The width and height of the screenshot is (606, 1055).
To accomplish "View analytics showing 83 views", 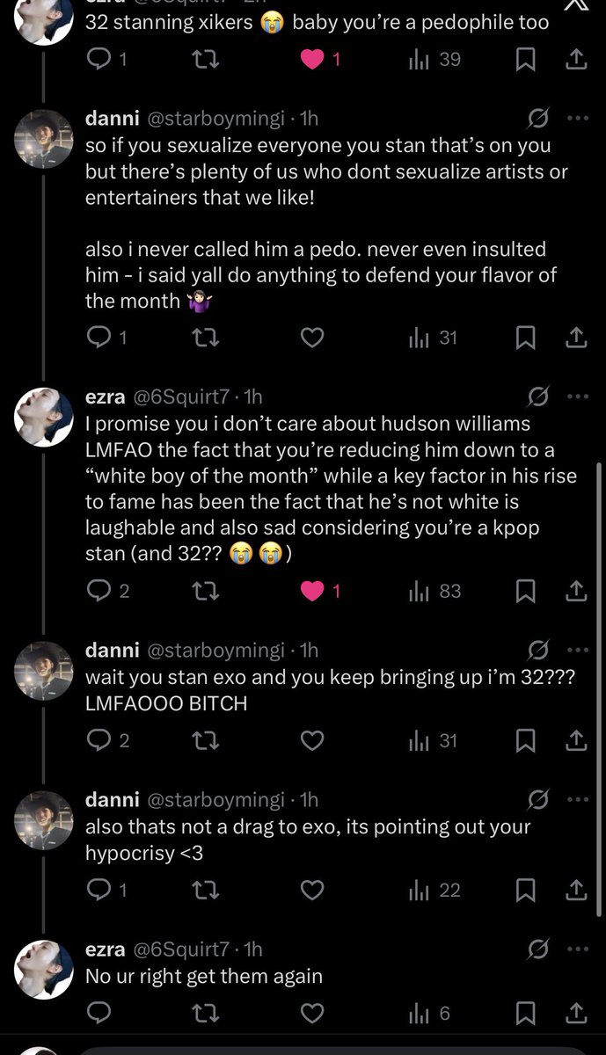I will pos(435,592).
